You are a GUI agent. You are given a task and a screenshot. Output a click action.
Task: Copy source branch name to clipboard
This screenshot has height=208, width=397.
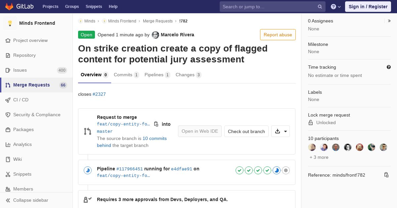pyautogui.click(x=156, y=124)
